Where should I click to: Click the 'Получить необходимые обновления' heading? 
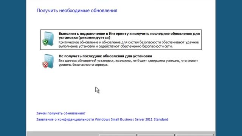coord(77,11)
